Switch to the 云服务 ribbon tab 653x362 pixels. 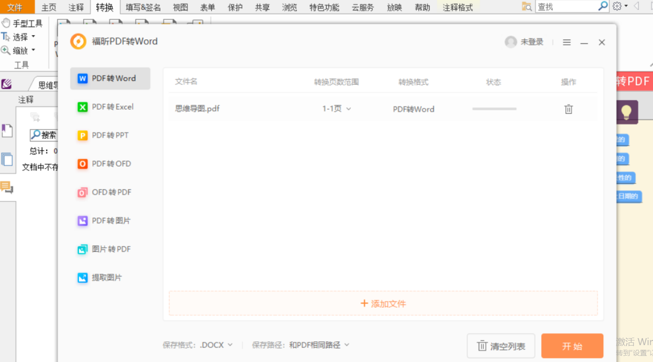(363, 7)
